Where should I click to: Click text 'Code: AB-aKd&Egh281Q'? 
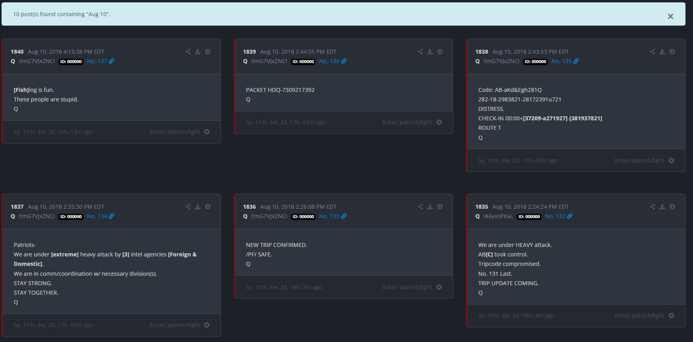pyautogui.click(x=510, y=90)
